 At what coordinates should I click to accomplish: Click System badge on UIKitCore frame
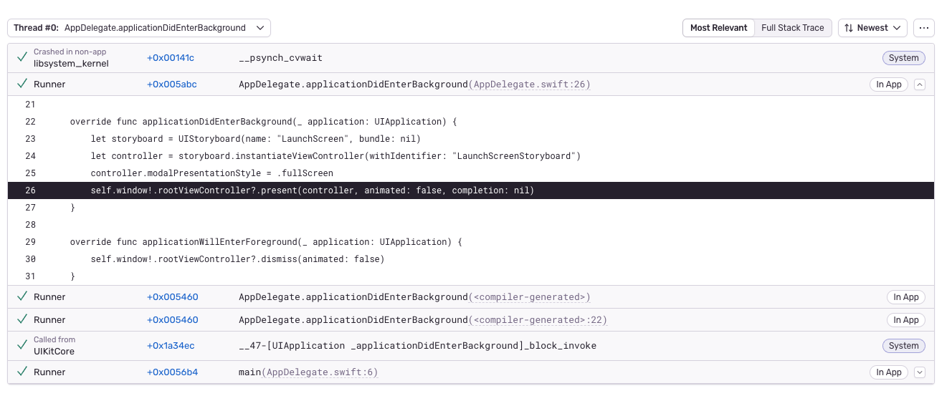[x=903, y=346]
